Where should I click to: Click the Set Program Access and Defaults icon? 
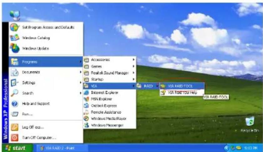point(14,27)
